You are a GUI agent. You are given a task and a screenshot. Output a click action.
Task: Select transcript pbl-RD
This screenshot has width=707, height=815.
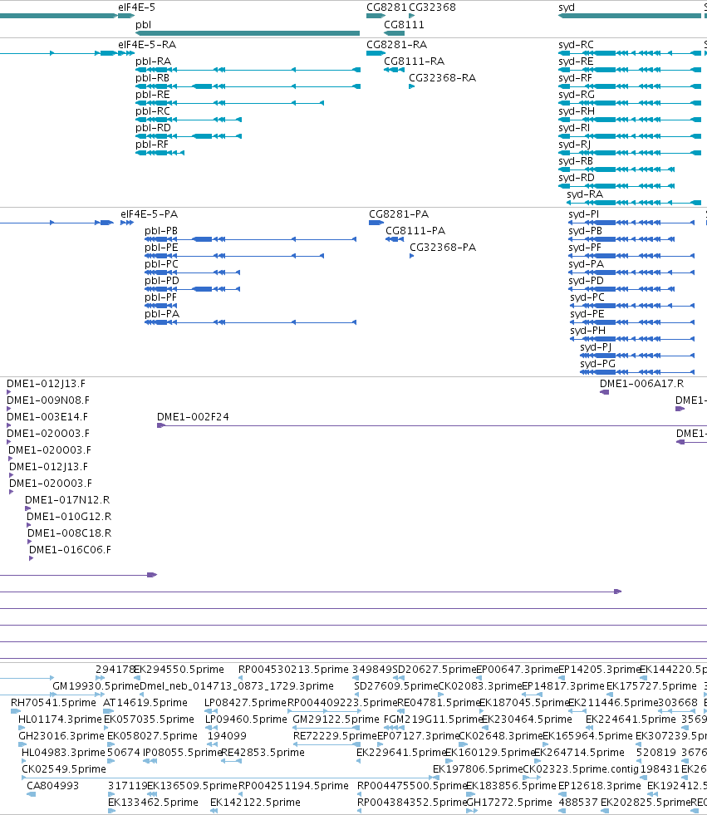189,136
